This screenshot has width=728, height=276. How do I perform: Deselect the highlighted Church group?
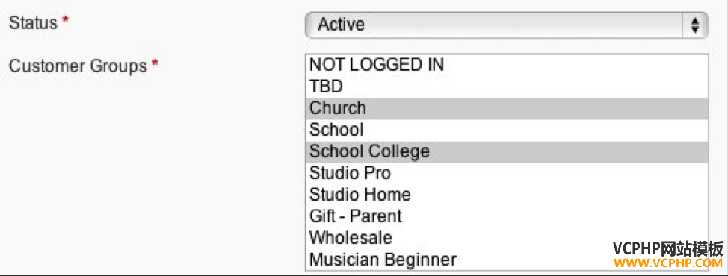(507, 108)
